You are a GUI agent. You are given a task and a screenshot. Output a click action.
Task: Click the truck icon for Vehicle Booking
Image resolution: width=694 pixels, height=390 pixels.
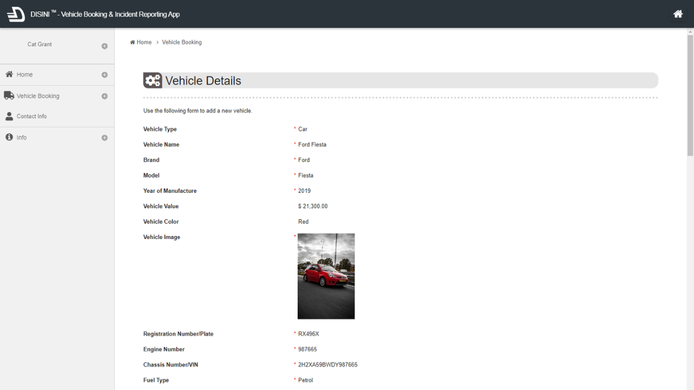[9, 95]
